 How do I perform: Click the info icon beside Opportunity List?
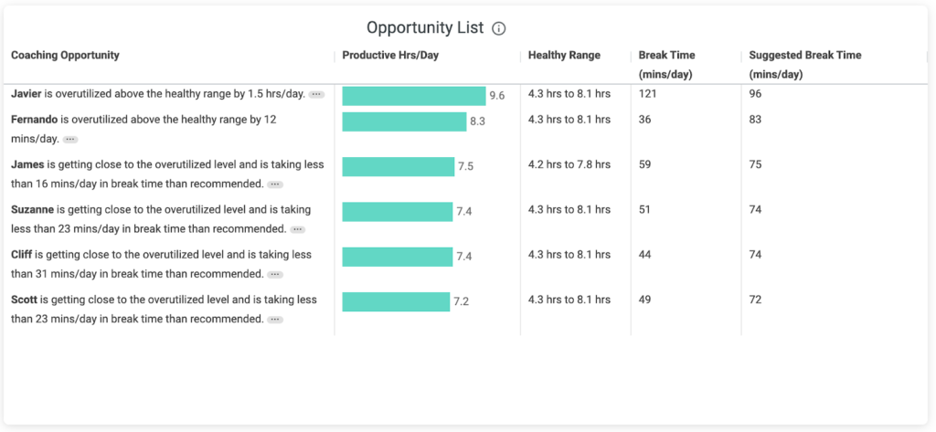[x=499, y=28]
